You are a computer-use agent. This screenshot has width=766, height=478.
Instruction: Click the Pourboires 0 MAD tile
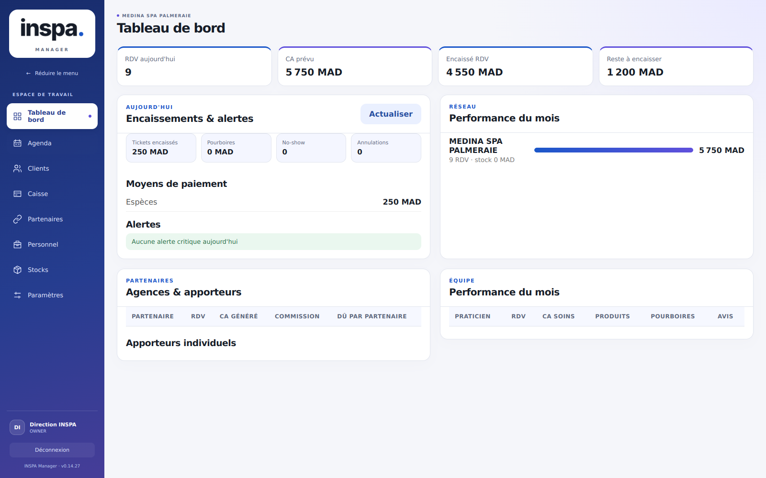(x=236, y=148)
